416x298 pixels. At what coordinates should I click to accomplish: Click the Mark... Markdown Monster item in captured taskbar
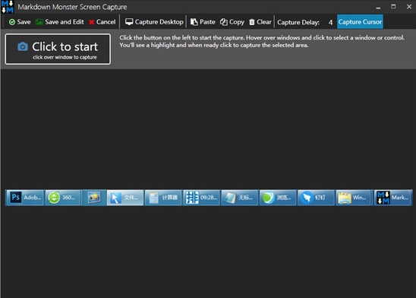click(392, 198)
